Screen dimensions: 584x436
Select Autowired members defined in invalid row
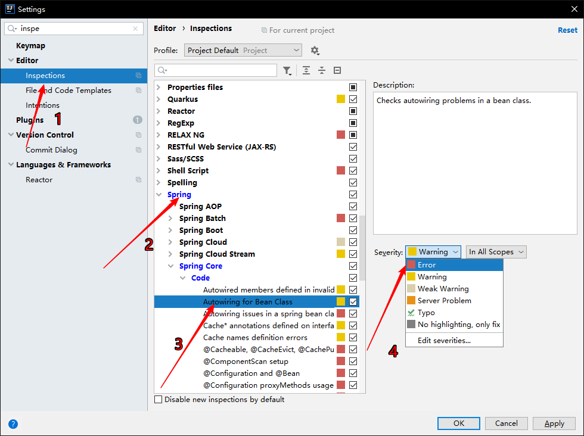[x=257, y=289]
